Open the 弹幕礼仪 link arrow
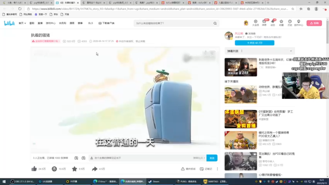This screenshot has height=185, width=329. coord(199,158)
